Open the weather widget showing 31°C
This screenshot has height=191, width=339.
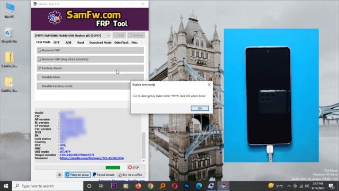point(275,186)
